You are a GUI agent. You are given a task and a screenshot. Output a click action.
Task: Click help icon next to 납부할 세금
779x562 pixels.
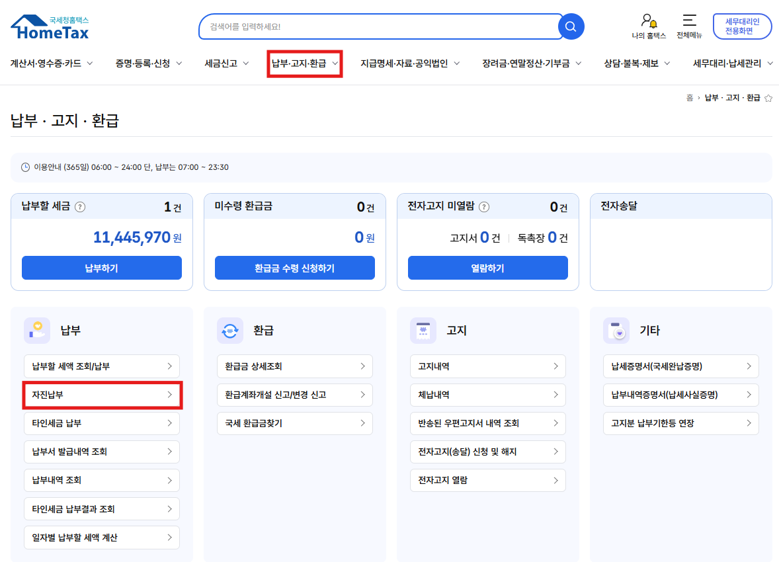(x=80, y=207)
